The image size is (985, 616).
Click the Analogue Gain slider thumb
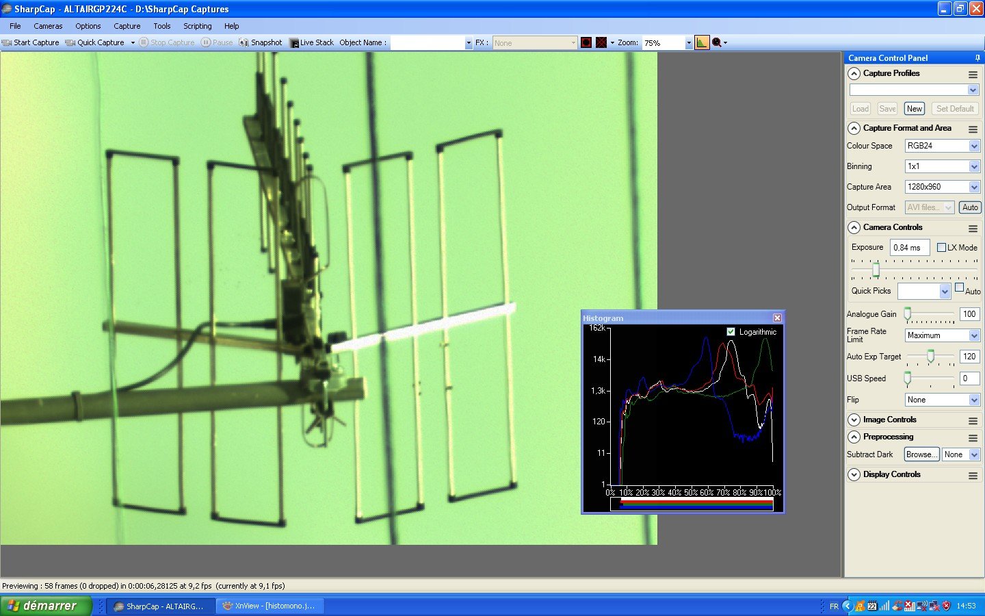click(908, 314)
